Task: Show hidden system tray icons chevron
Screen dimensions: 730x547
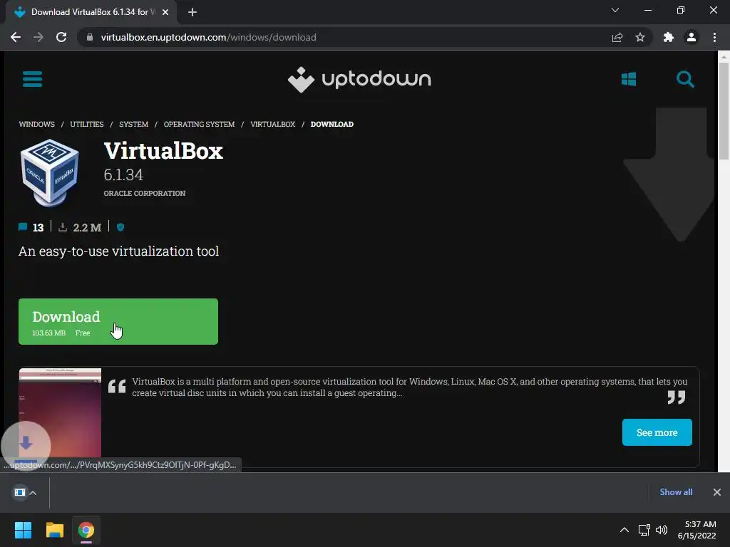Action: point(624,530)
